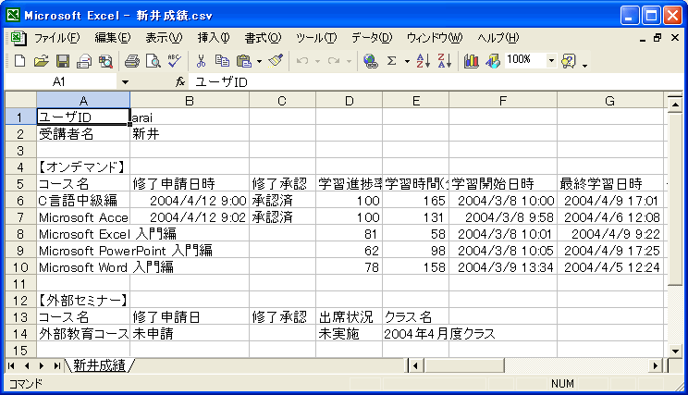Select column F header

(503, 101)
